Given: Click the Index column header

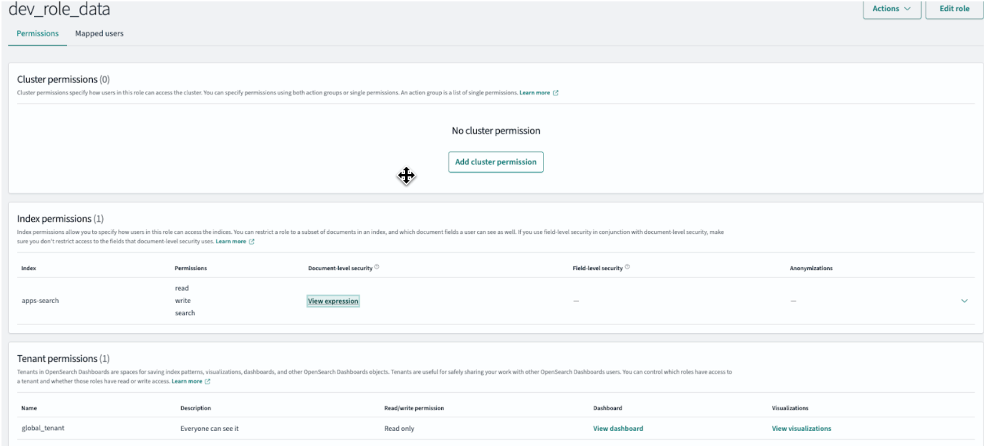Looking at the screenshot, I should point(29,268).
